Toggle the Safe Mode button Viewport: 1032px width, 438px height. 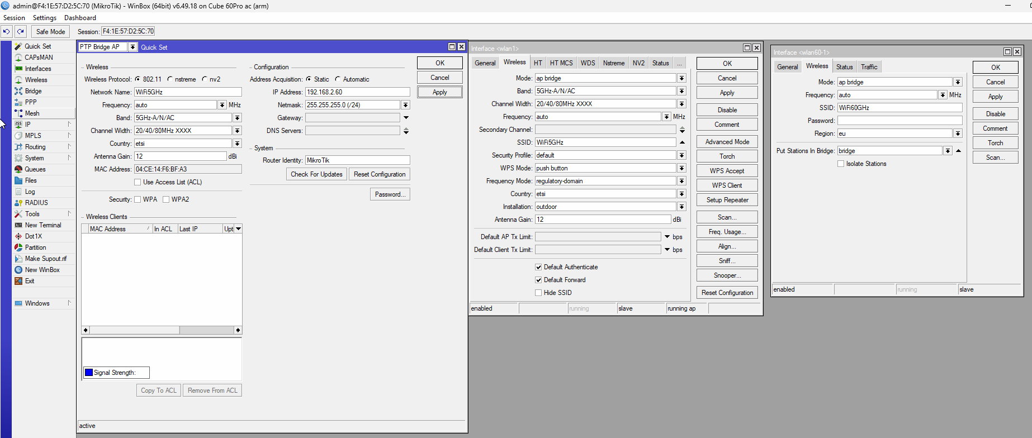[x=50, y=32]
